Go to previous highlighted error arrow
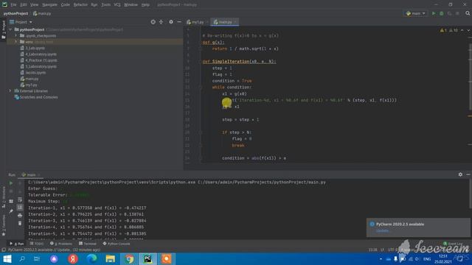 [462, 30]
